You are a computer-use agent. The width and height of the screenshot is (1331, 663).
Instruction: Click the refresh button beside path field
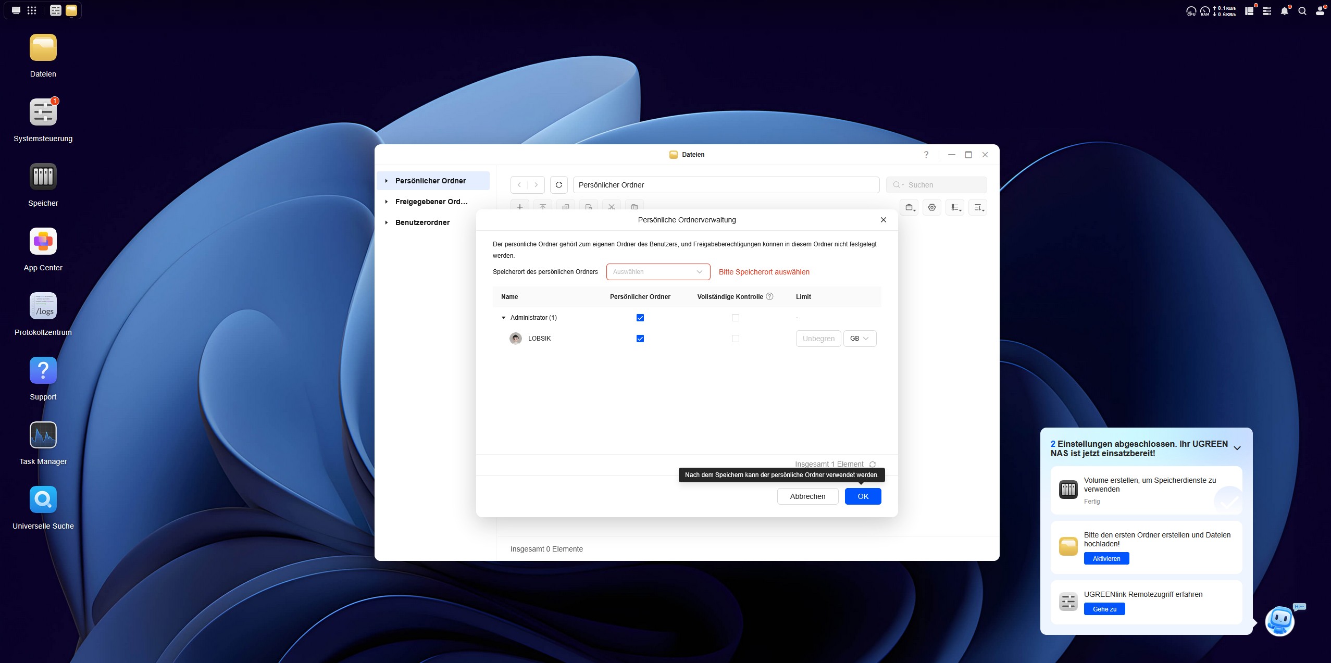[558, 185]
